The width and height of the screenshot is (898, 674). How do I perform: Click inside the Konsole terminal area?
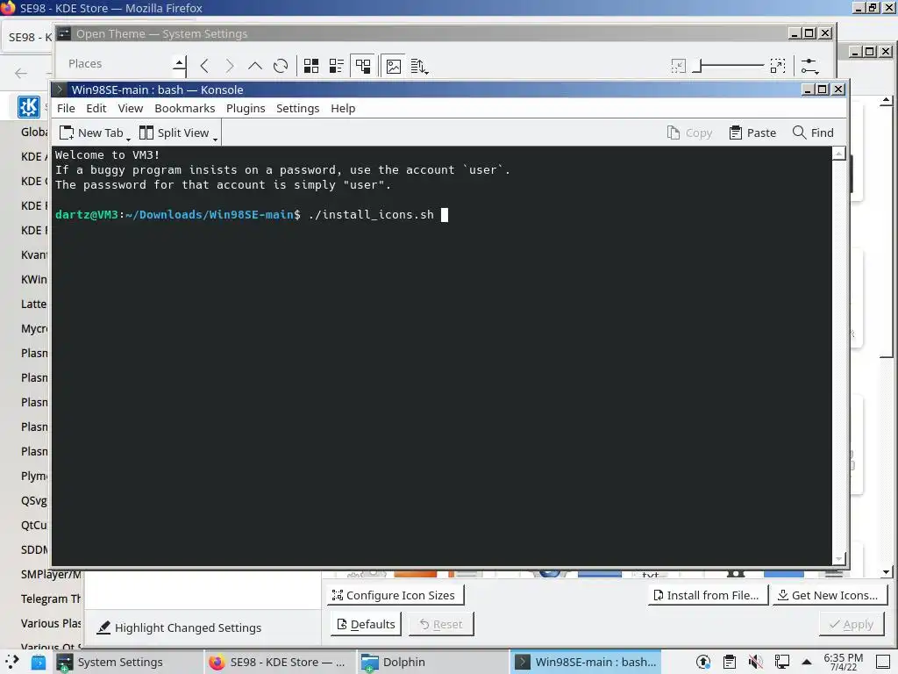click(x=442, y=355)
